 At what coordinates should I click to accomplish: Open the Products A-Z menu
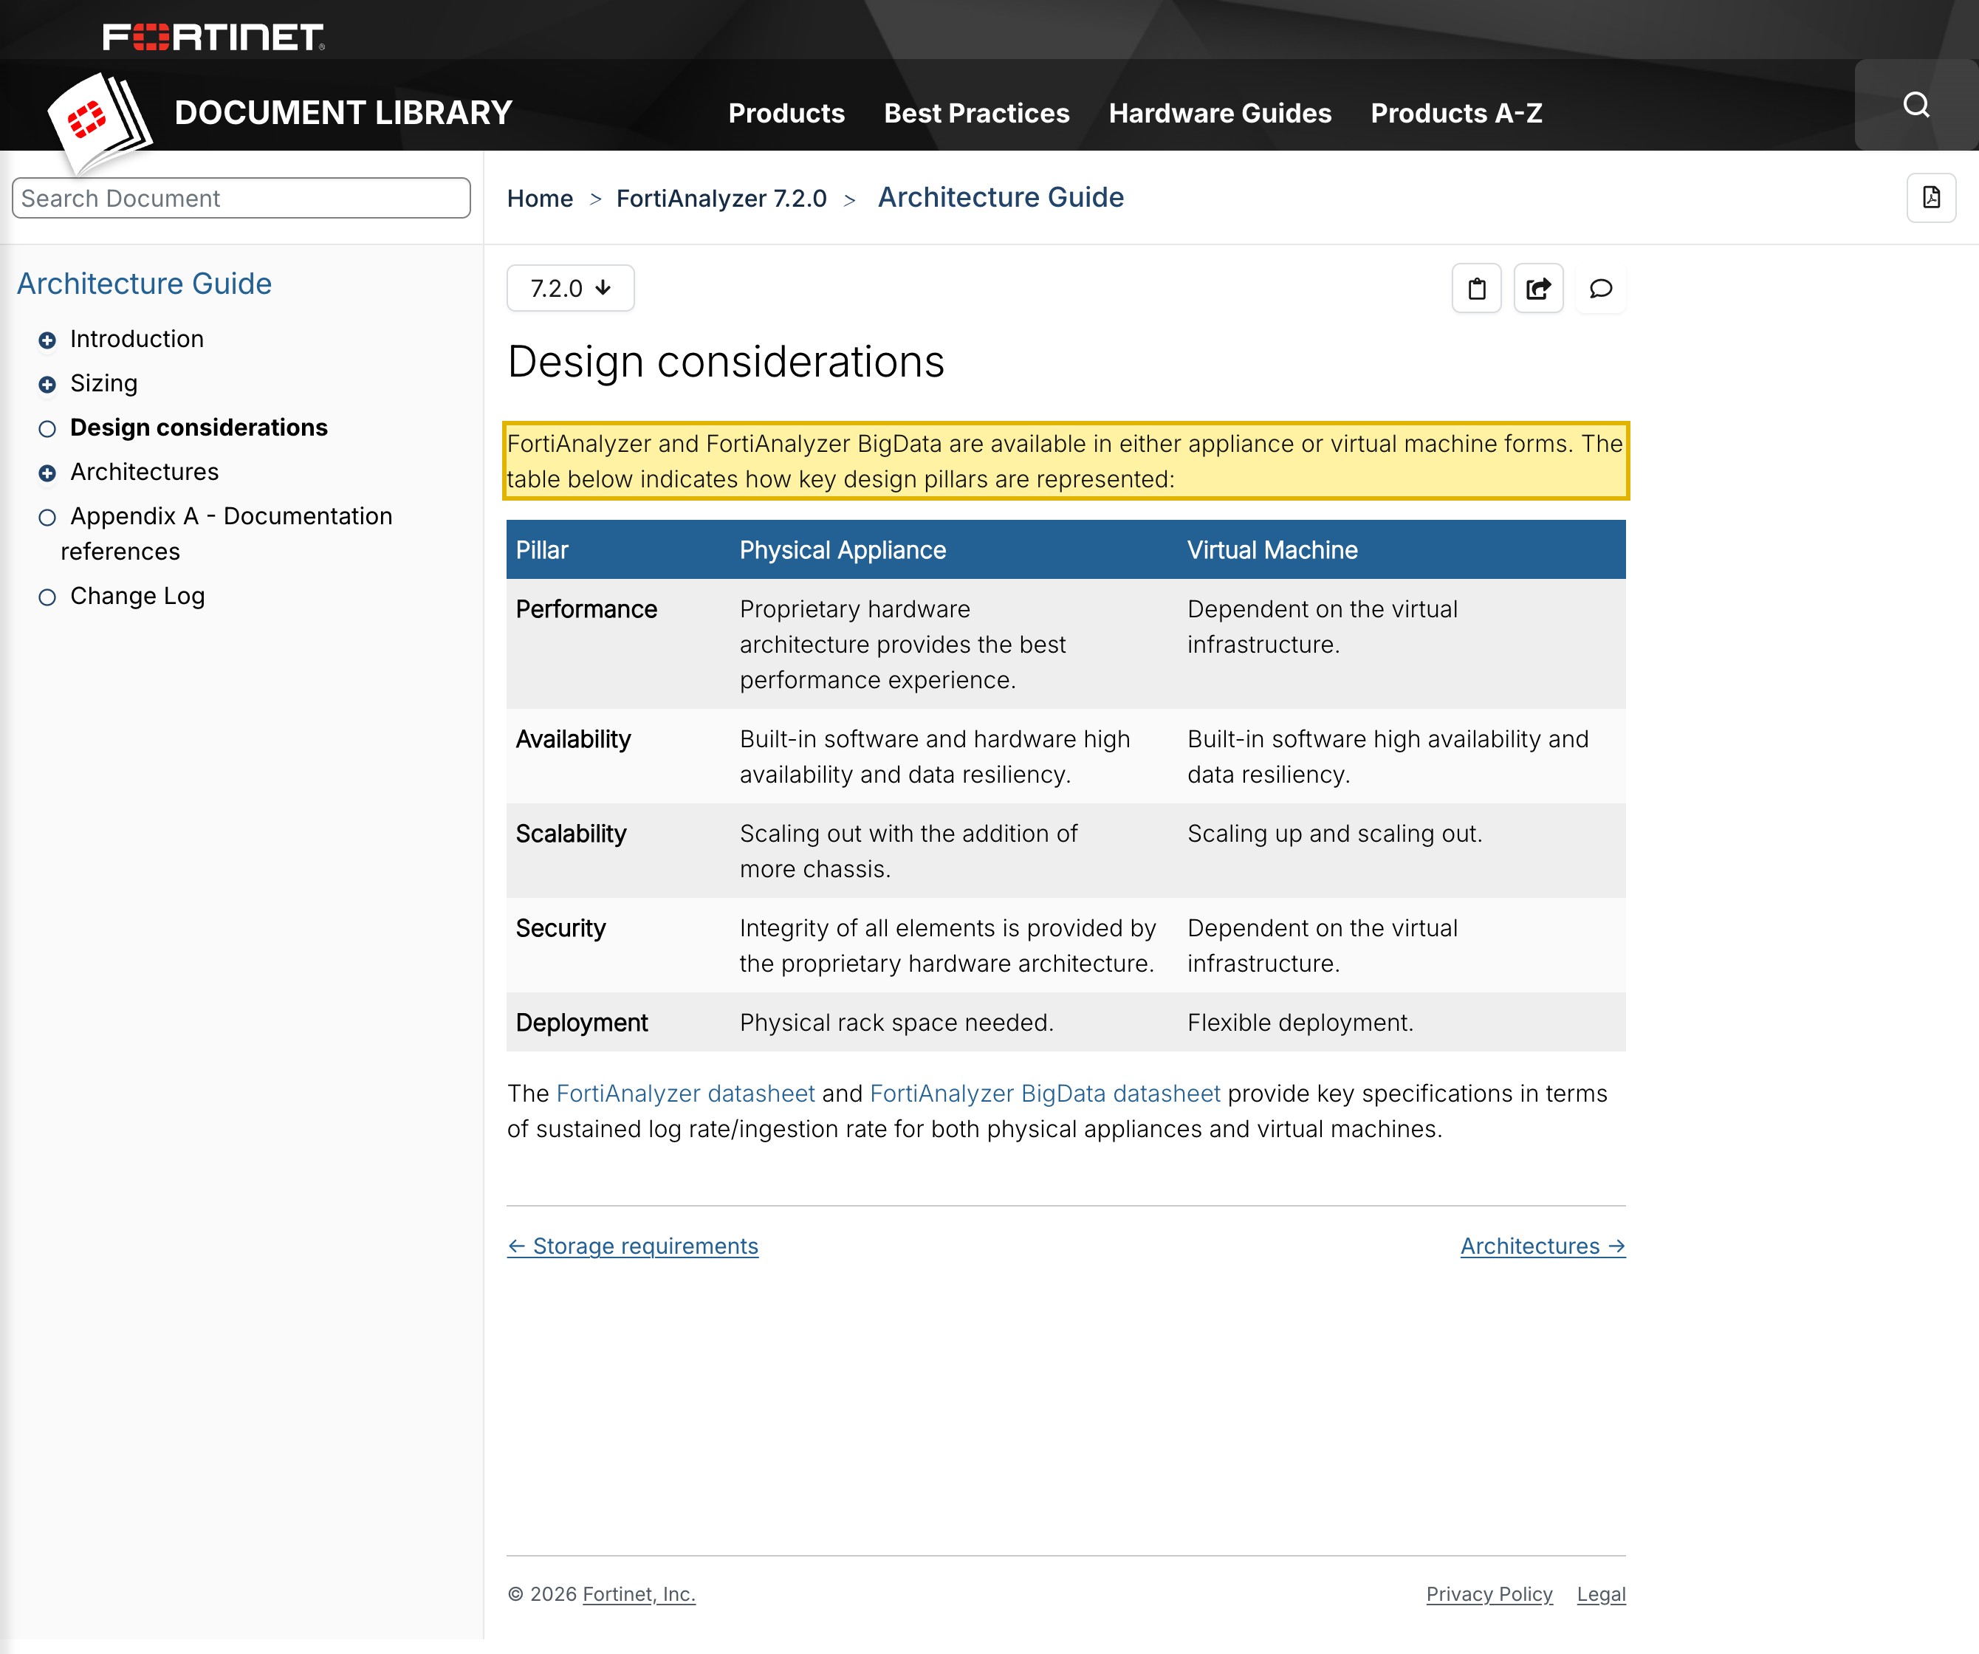tap(1456, 113)
